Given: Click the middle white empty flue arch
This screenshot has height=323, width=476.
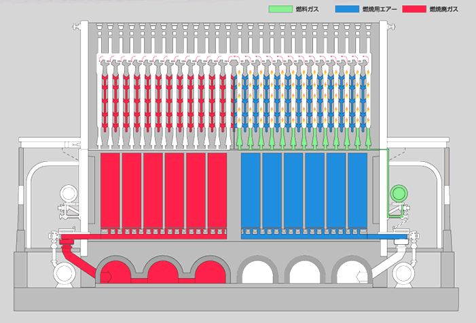Looking at the screenshot, I should 305,271.
